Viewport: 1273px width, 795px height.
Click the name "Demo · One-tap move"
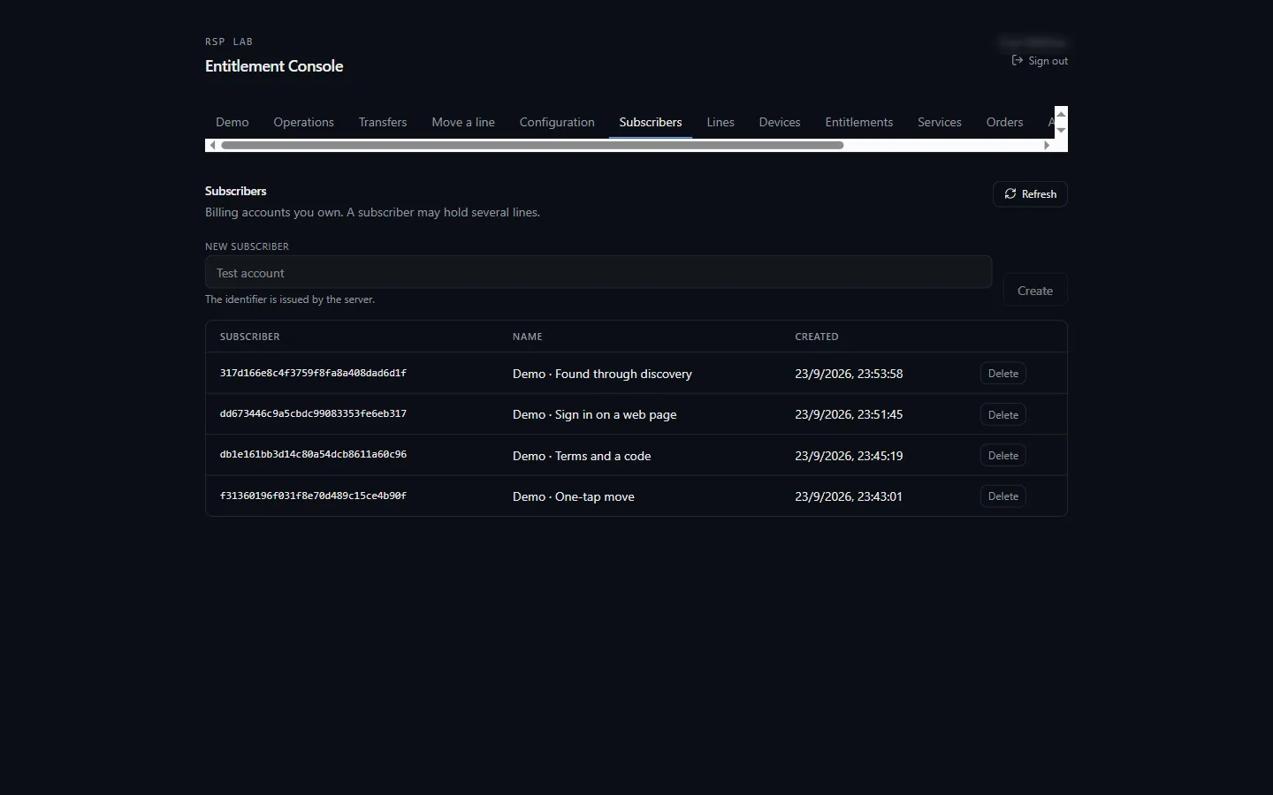coord(574,496)
